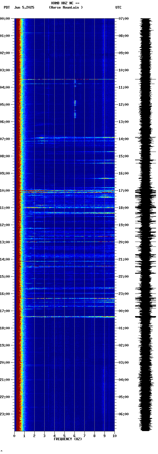
Task: Click frequency axis tick label '10'
Action: 114,436
